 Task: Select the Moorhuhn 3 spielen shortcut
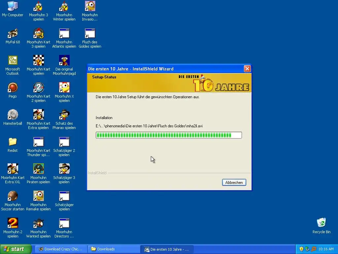click(38, 11)
